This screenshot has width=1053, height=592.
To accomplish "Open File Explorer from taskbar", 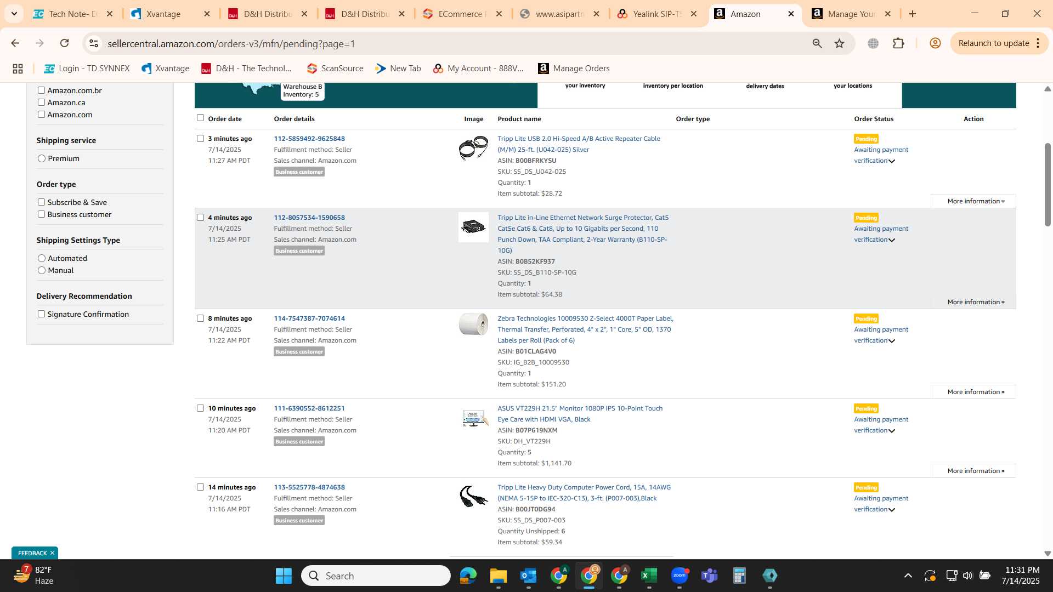I will pos(498,576).
